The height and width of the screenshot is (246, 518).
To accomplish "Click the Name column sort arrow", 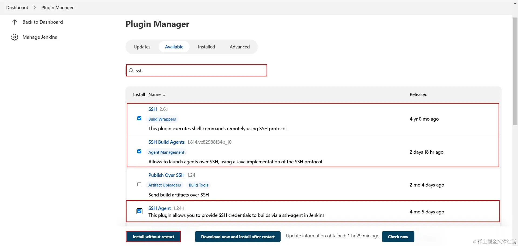I will coord(164,94).
